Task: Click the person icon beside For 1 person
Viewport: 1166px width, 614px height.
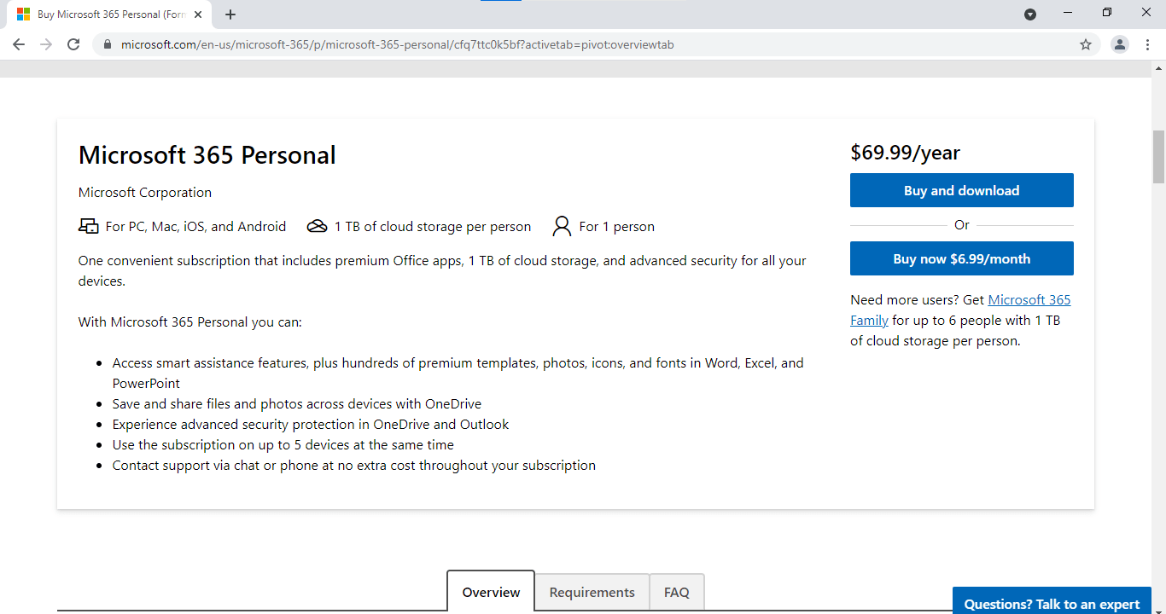Action: 562,226
